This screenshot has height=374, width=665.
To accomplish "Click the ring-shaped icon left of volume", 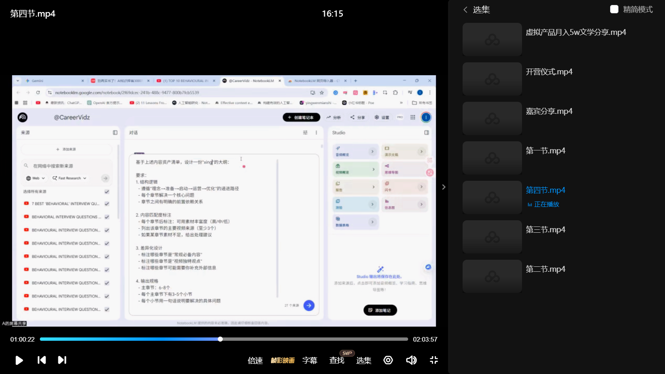I will coord(388,360).
